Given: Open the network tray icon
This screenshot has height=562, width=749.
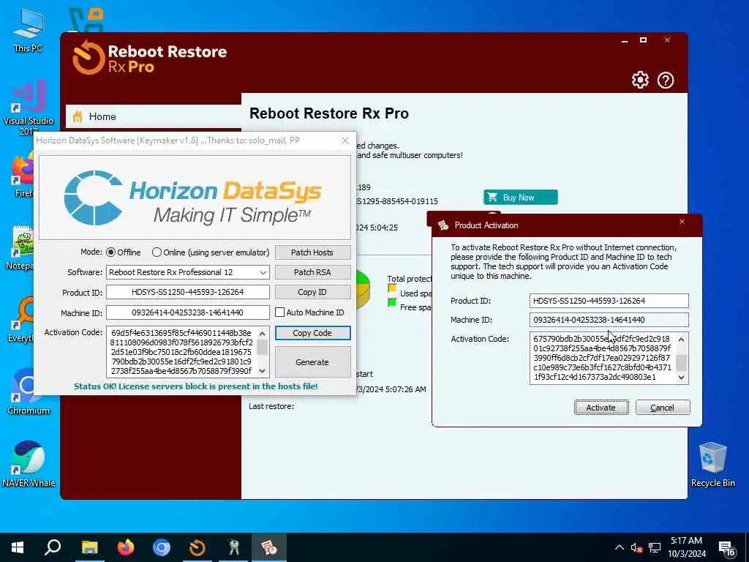Looking at the screenshot, I should [655, 547].
